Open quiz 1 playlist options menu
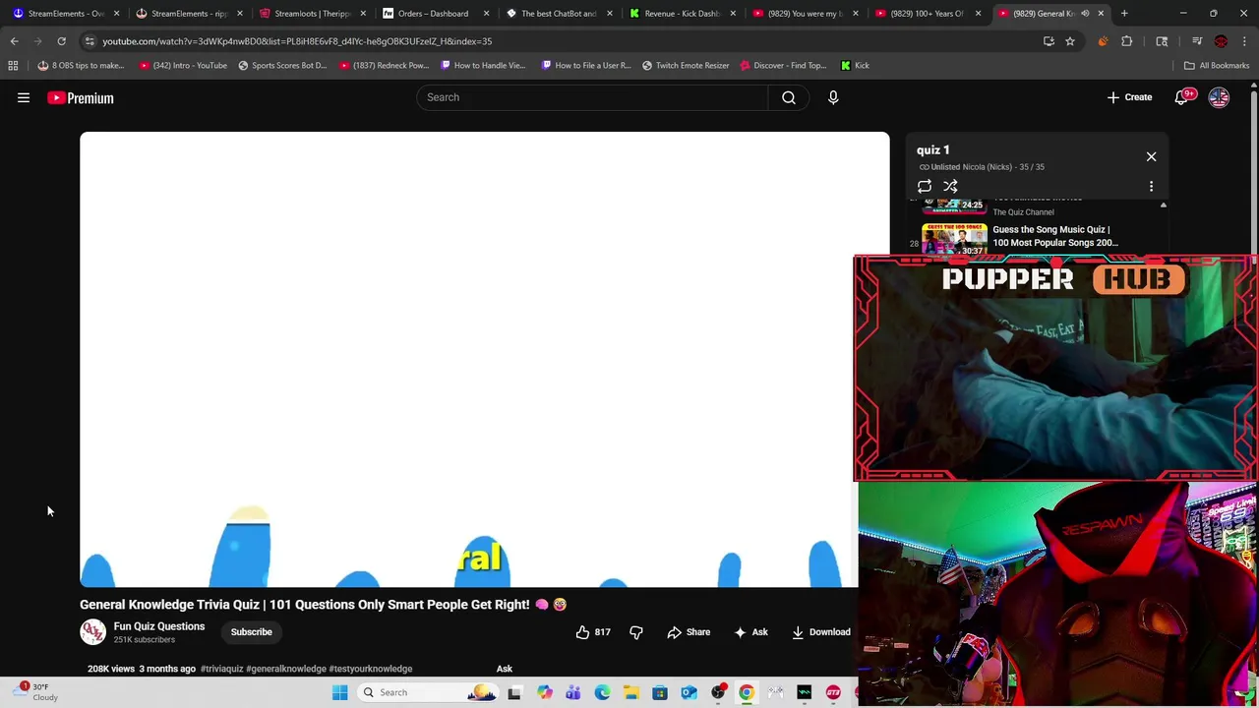Screen dimensions: 1259x708 click(x=1151, y=186)
